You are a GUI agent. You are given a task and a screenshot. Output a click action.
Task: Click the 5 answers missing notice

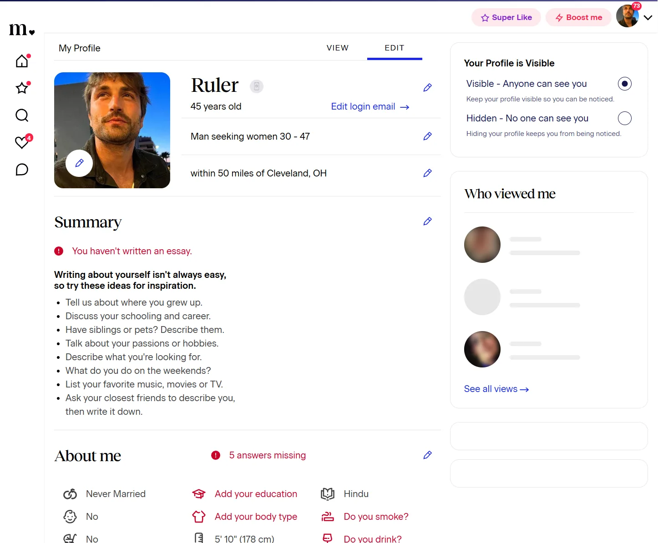point(268,455)
